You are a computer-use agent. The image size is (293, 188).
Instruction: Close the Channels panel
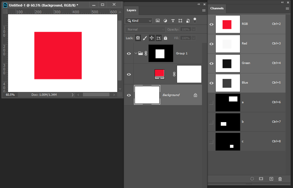tap(288, 2)
